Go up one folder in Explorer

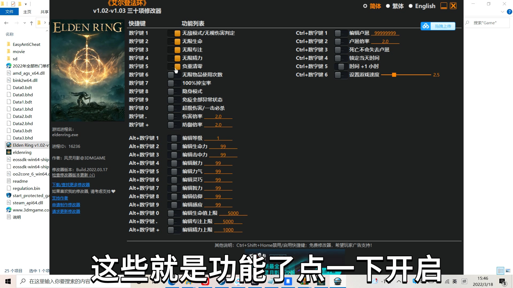pos(32,23)
